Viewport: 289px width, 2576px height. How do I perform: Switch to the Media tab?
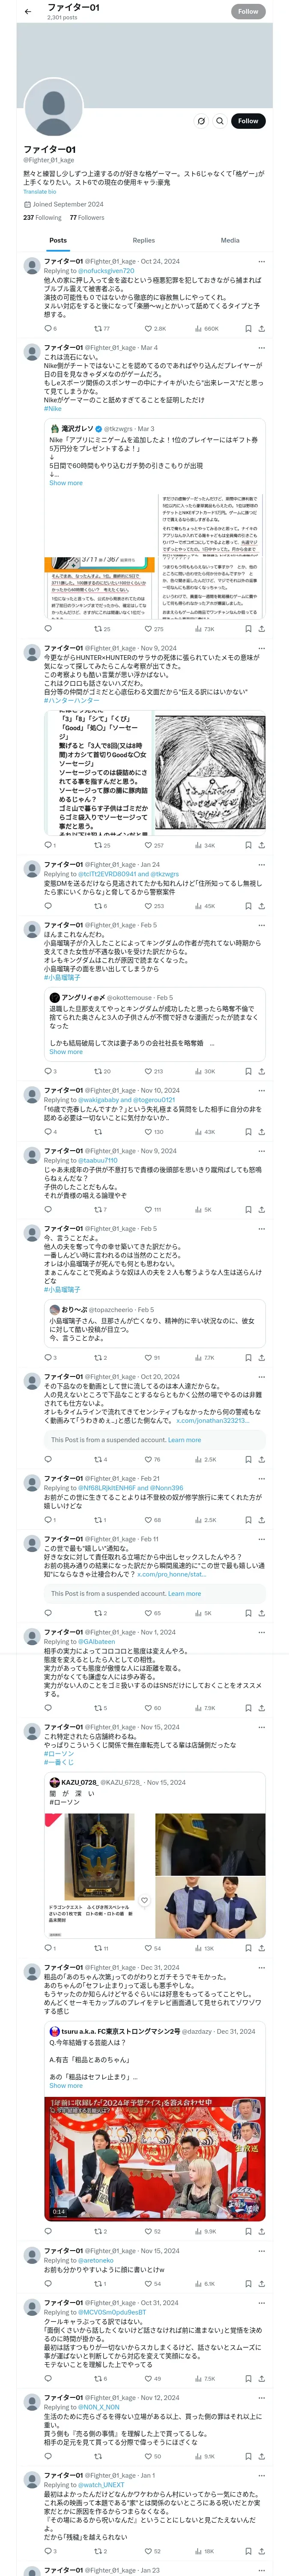(230, 240)
